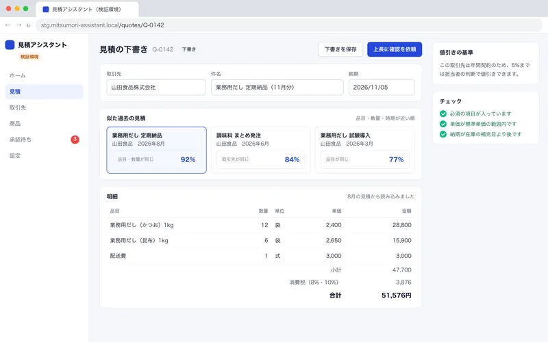Viewport: 548px width, 342px height.
Task: Click the browser forward arrow
Action: (18, 25)
